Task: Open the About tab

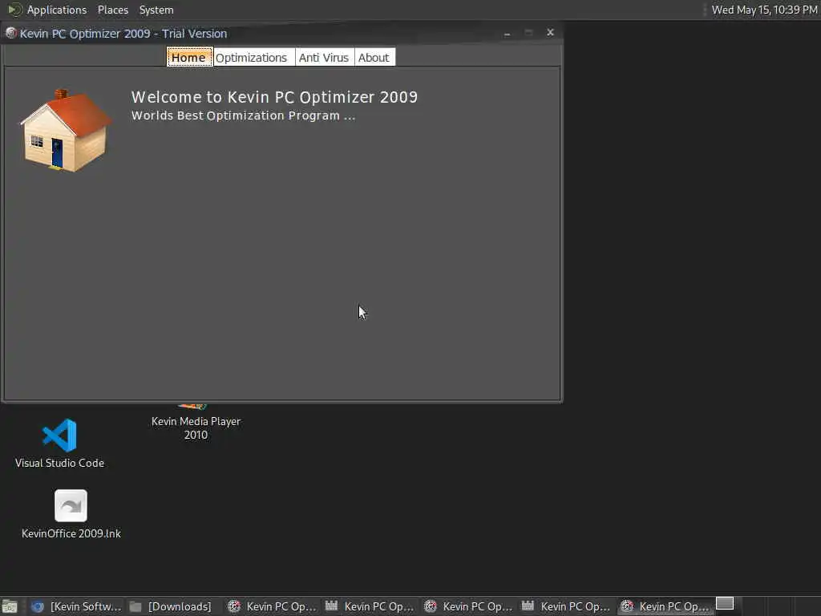Action: pos(374,57)
